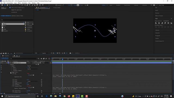Select the Rotation tool

pos(20,5)
